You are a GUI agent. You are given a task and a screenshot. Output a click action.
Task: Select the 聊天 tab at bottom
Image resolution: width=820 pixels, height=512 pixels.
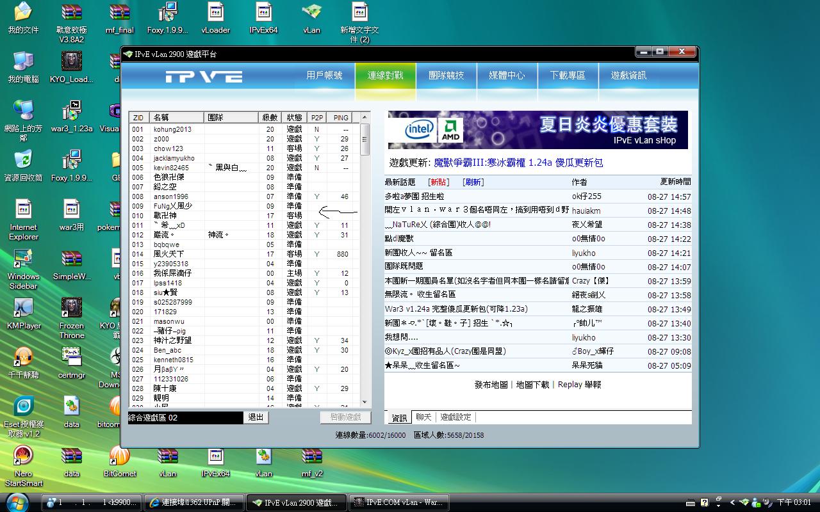coord(423,417)
